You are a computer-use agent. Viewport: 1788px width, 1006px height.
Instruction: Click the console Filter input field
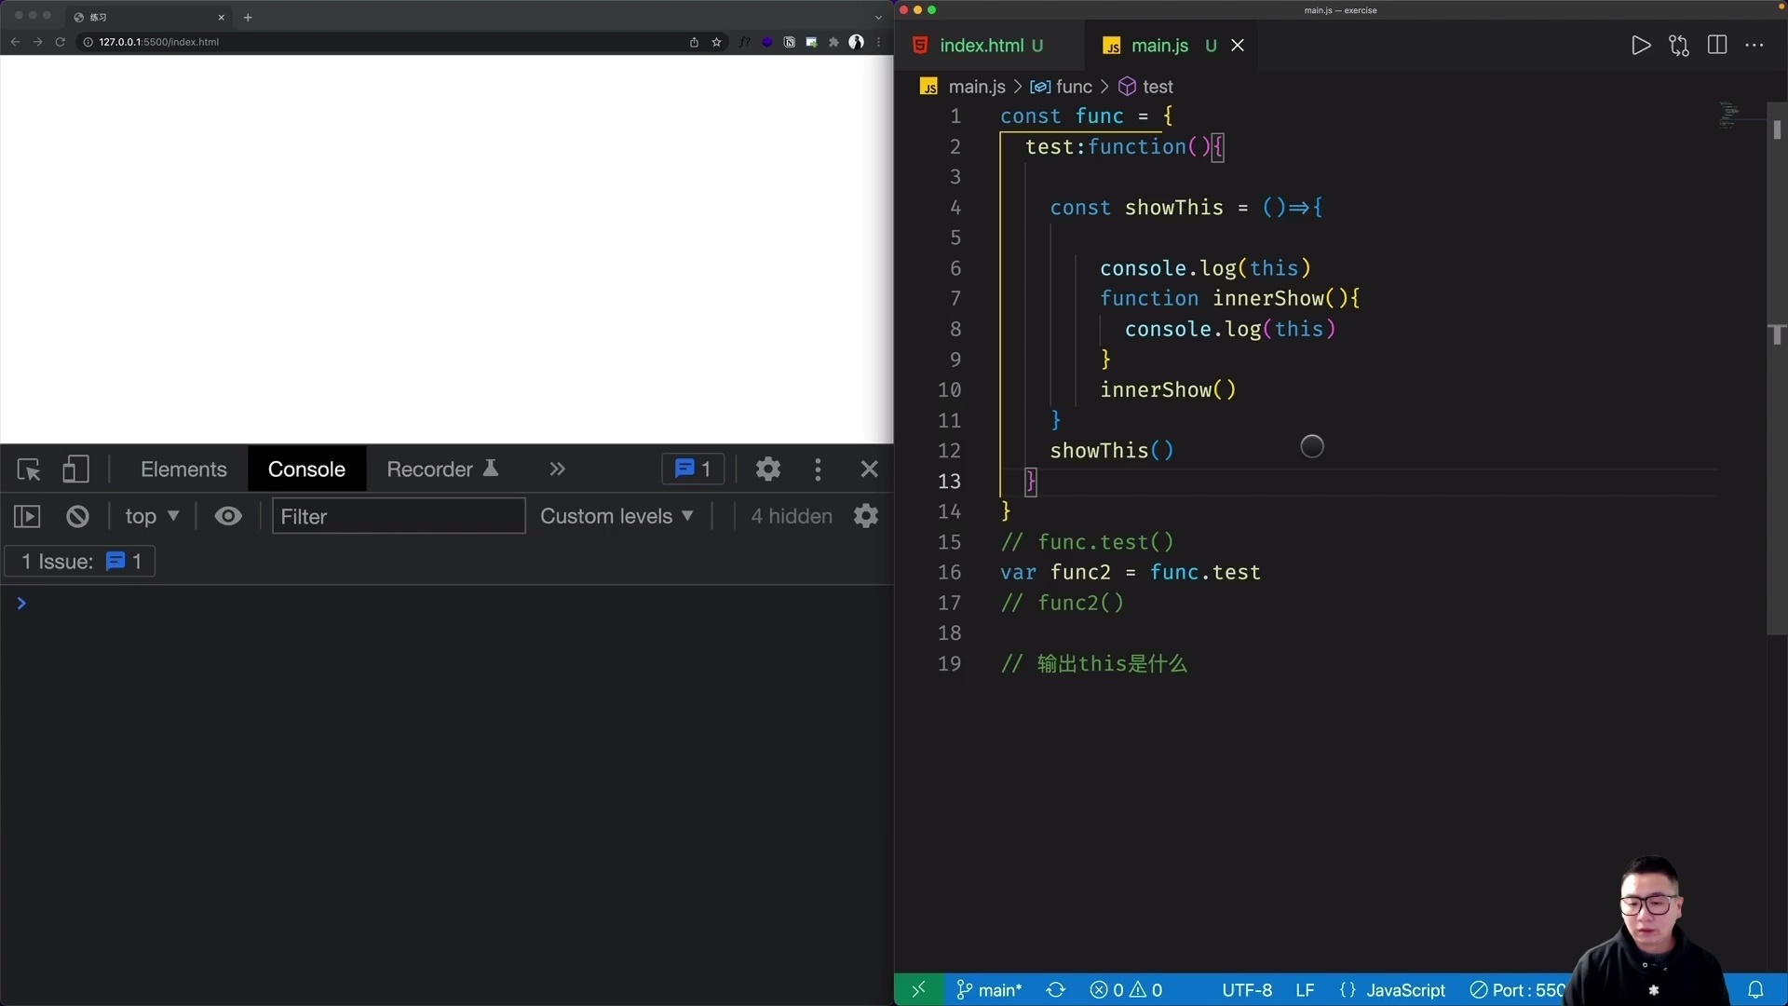coord(398,515)
